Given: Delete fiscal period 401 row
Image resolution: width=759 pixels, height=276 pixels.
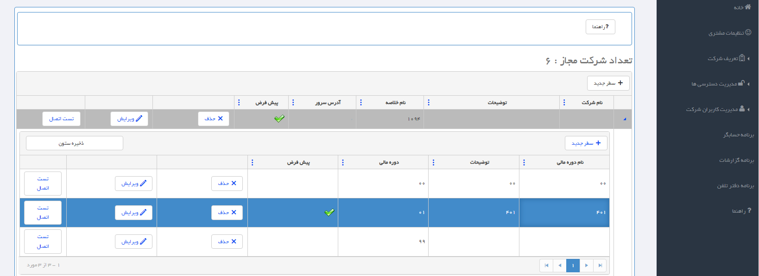Looking at the screenshot, I should point(227,213).
